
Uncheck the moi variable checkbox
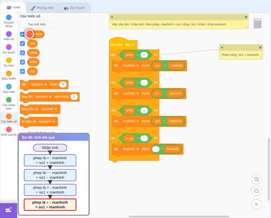tap(22, 44)
